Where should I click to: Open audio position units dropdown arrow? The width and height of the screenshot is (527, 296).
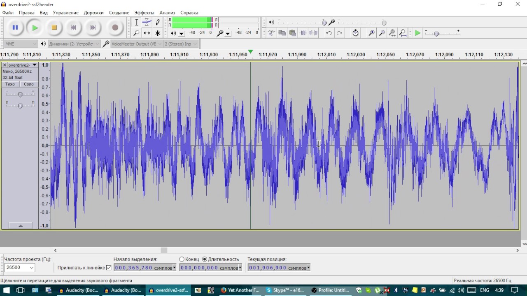tap(308, 268)
